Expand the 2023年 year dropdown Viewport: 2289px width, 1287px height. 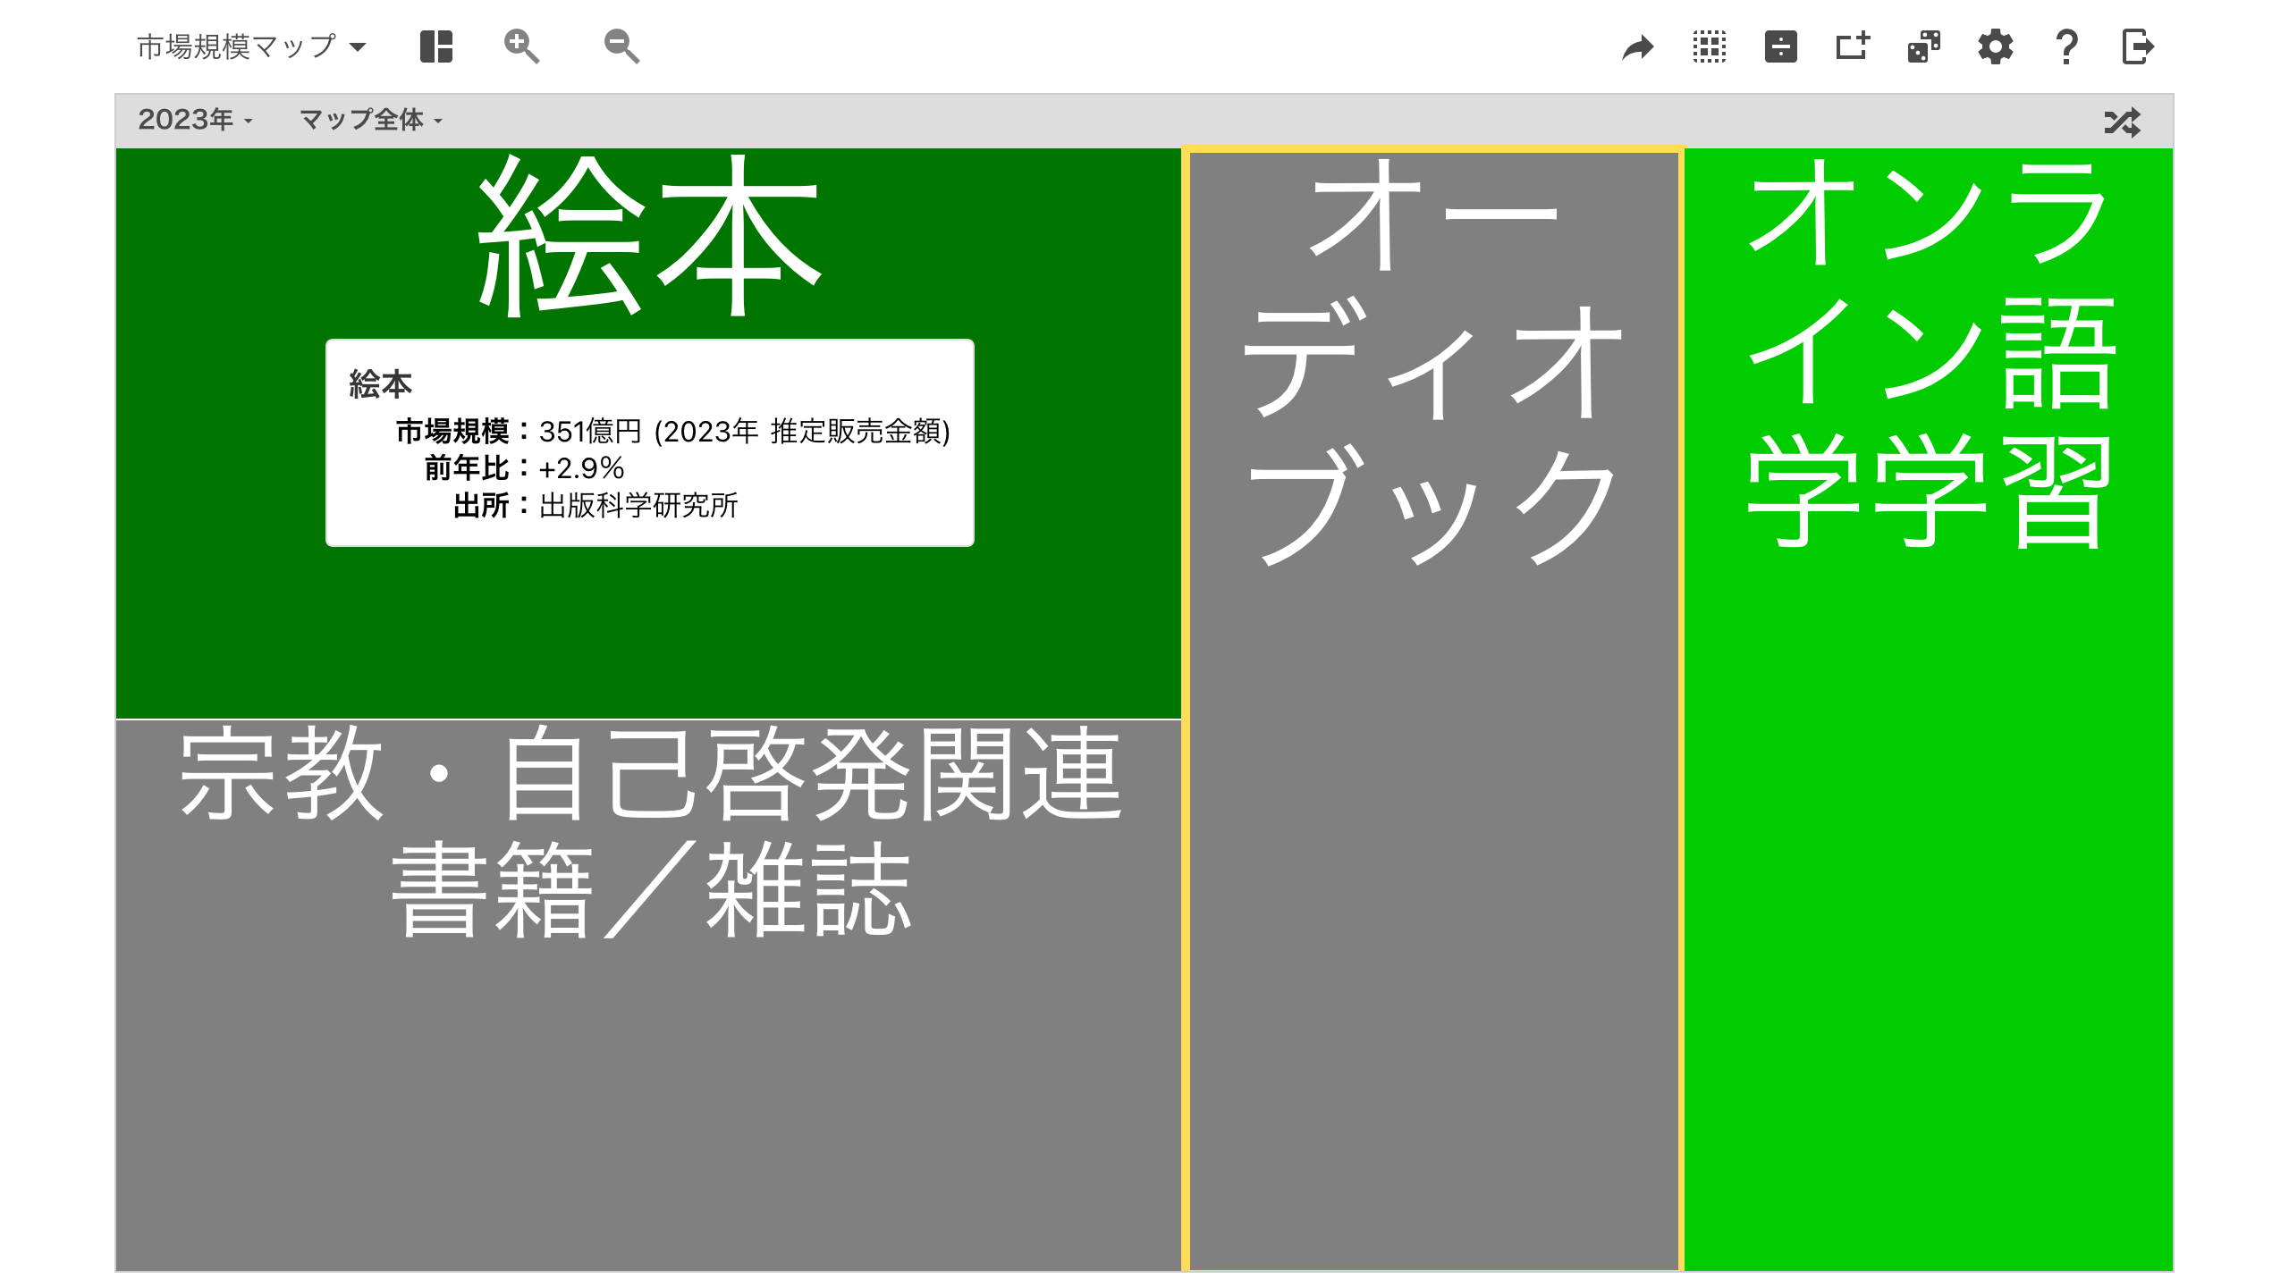click(x=195, y=120)
